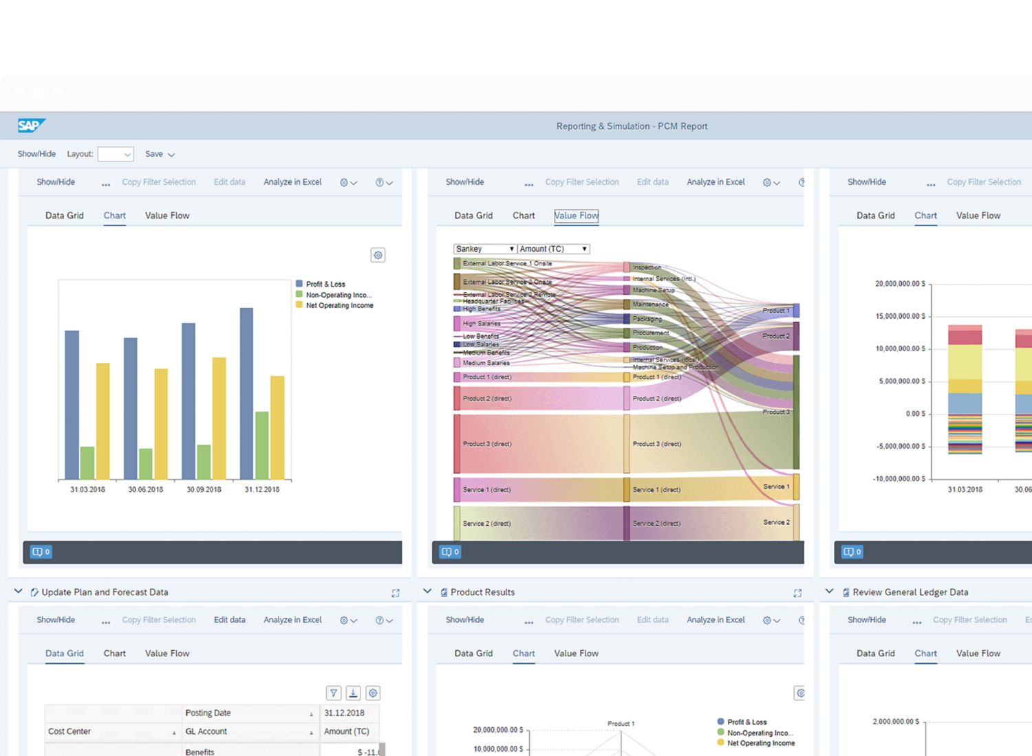
Task: Open the Sankey chart type dropdown
Action: click(484, 249)
